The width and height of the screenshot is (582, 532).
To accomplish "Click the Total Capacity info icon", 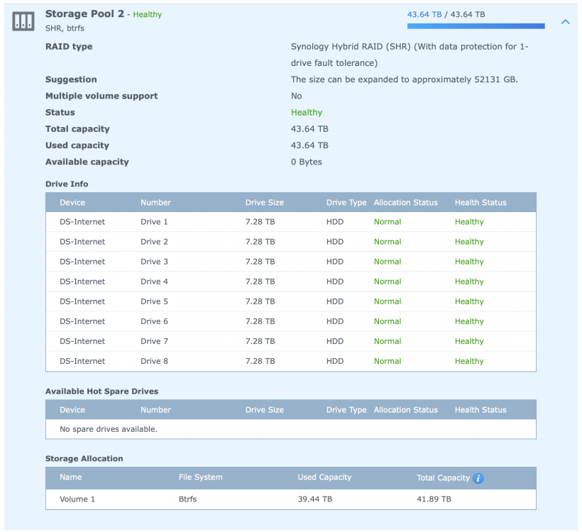I will (478, 478).
